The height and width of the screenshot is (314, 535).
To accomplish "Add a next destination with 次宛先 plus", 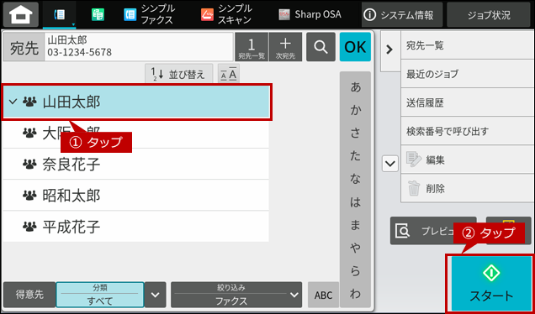I will 285,47.
